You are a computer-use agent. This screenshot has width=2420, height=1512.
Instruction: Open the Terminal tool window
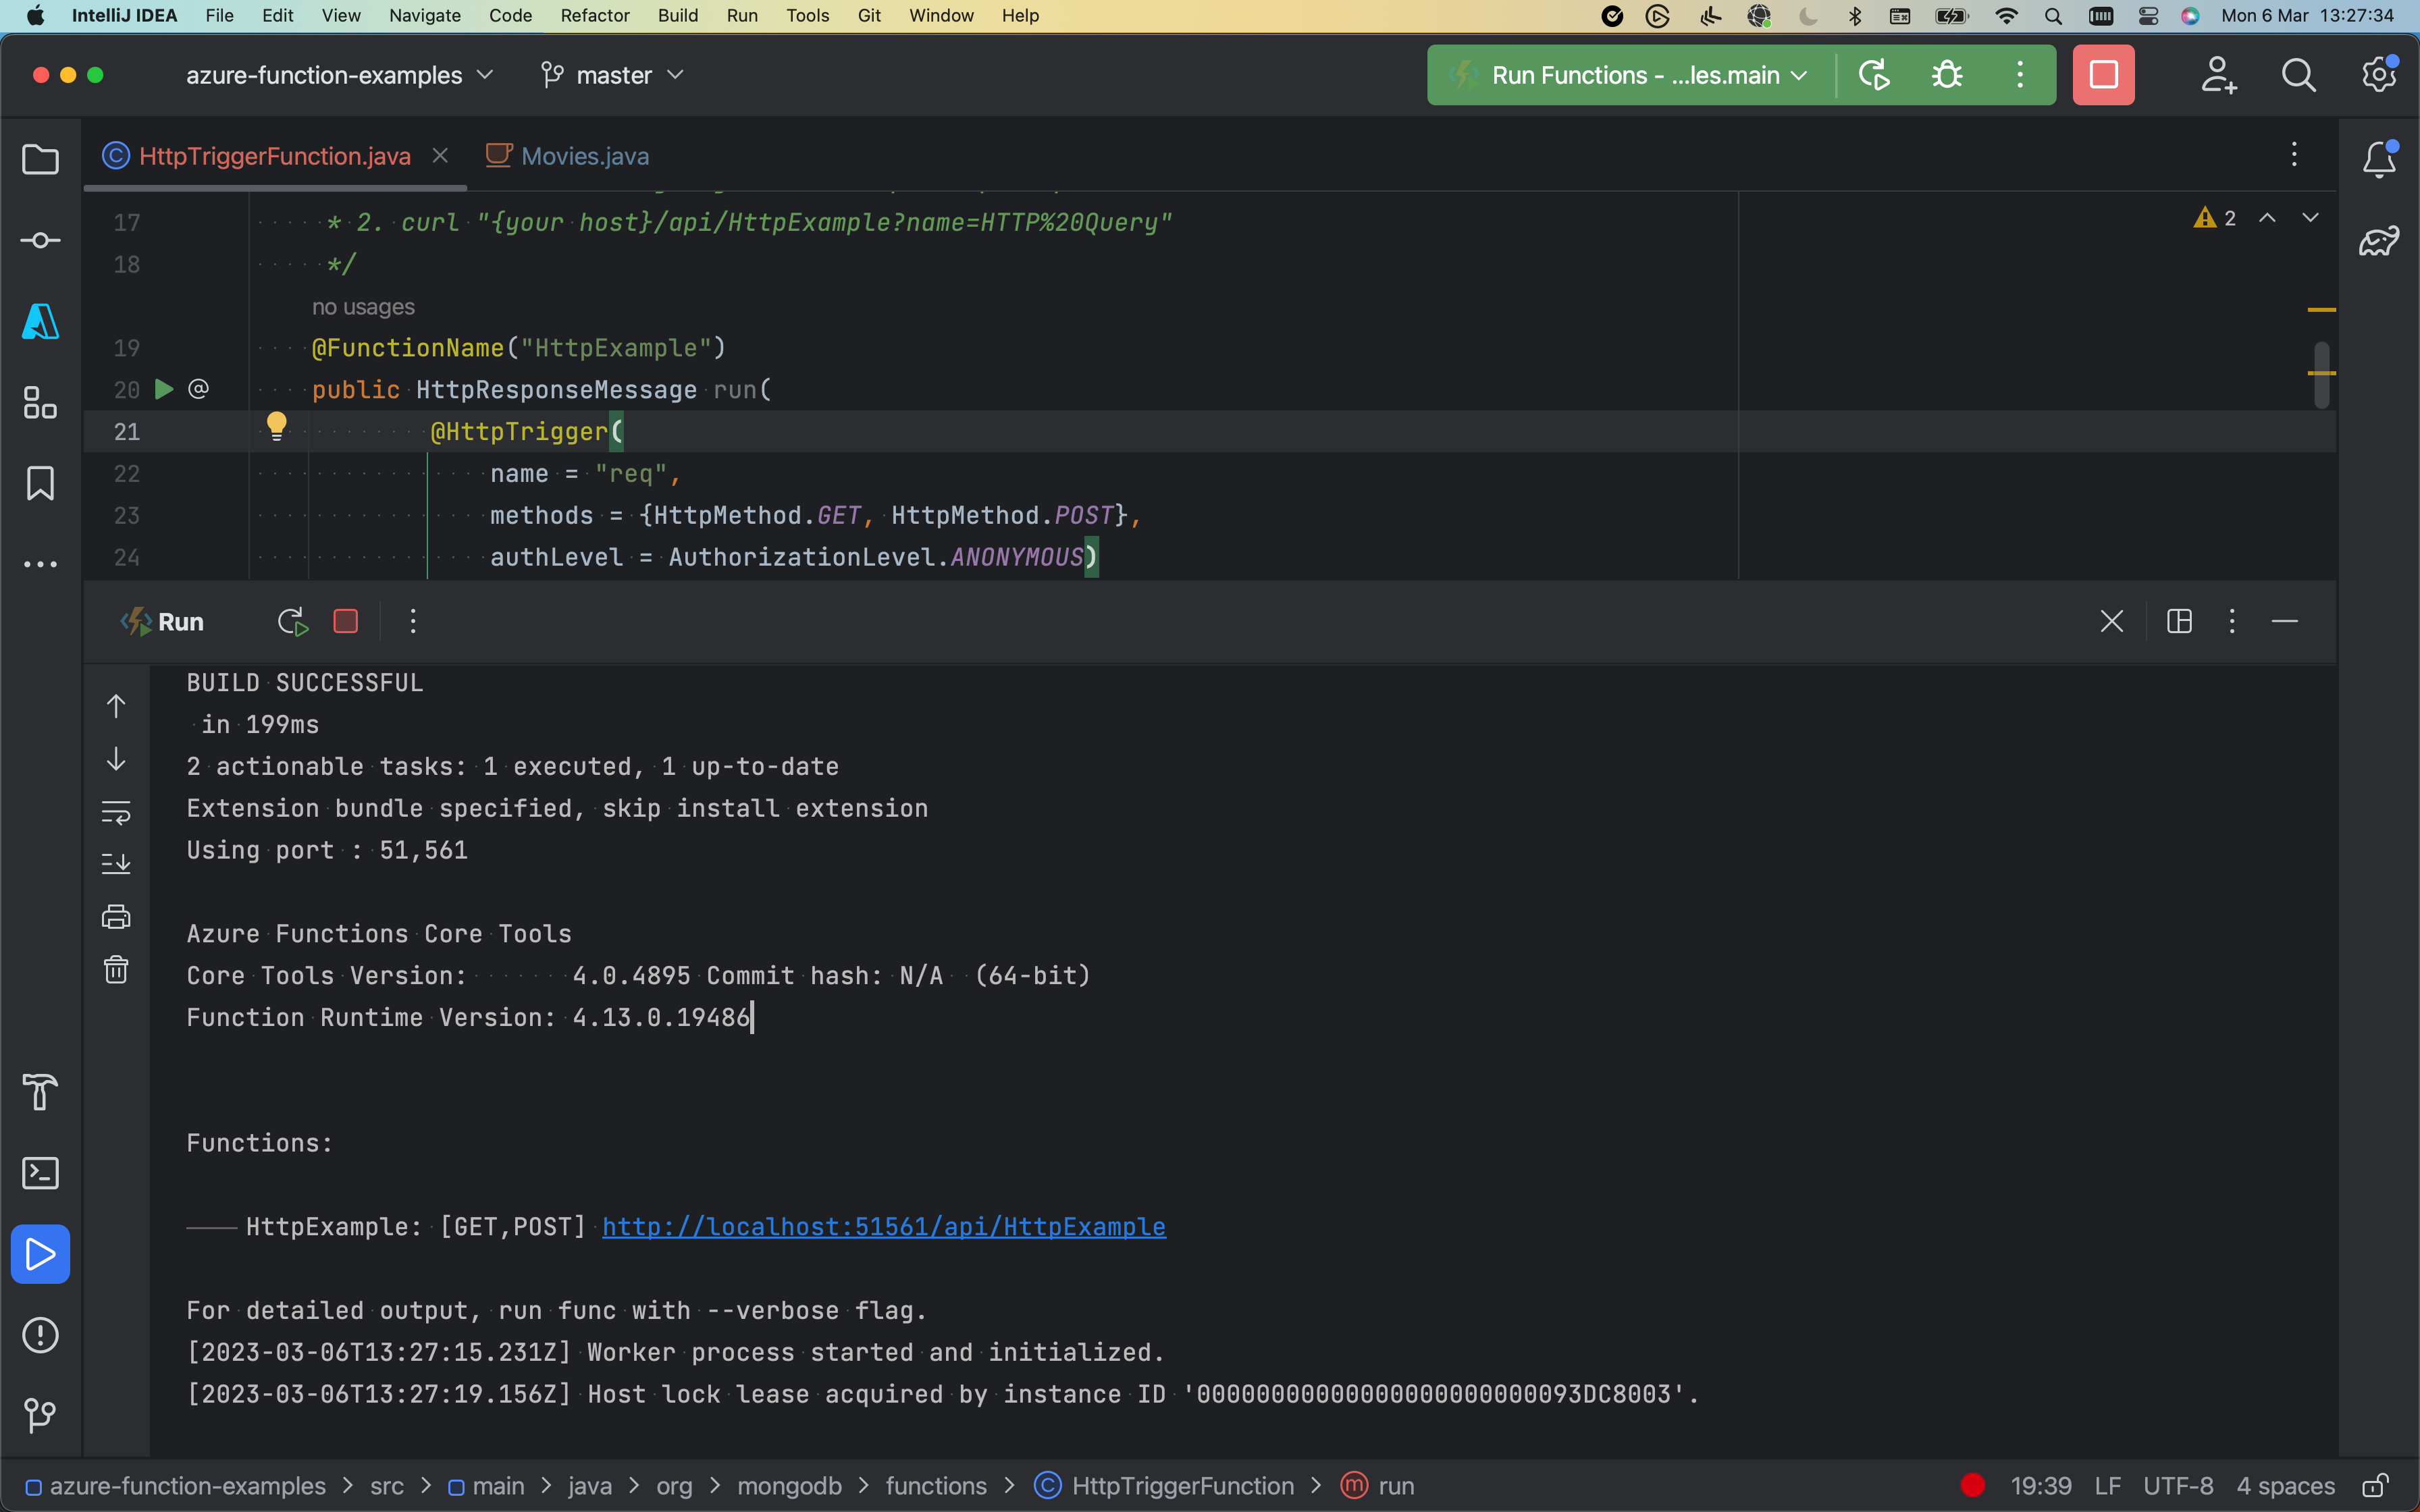coord(40,1173)
